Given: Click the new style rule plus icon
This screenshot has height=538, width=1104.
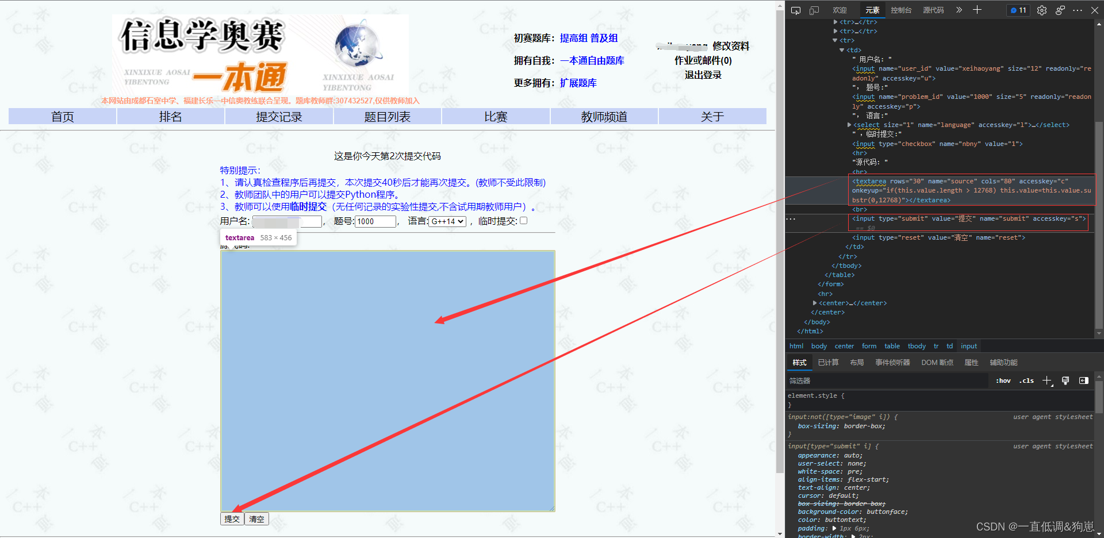Looking at the screenshot, I should 1046,381.
